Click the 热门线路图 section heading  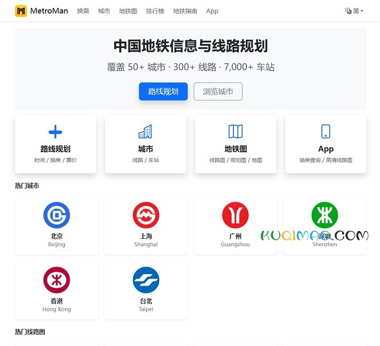coord(30,332)
